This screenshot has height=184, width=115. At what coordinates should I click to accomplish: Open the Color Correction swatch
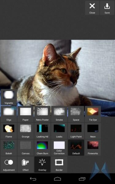[x=59, y=148]
